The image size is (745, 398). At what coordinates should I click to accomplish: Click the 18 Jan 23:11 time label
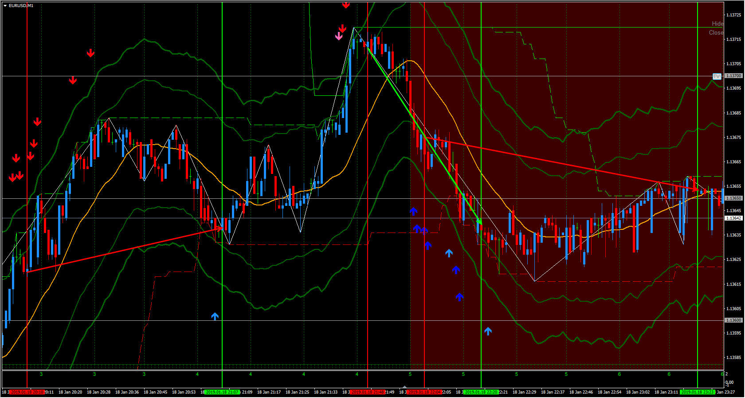[x=666, y=392]
